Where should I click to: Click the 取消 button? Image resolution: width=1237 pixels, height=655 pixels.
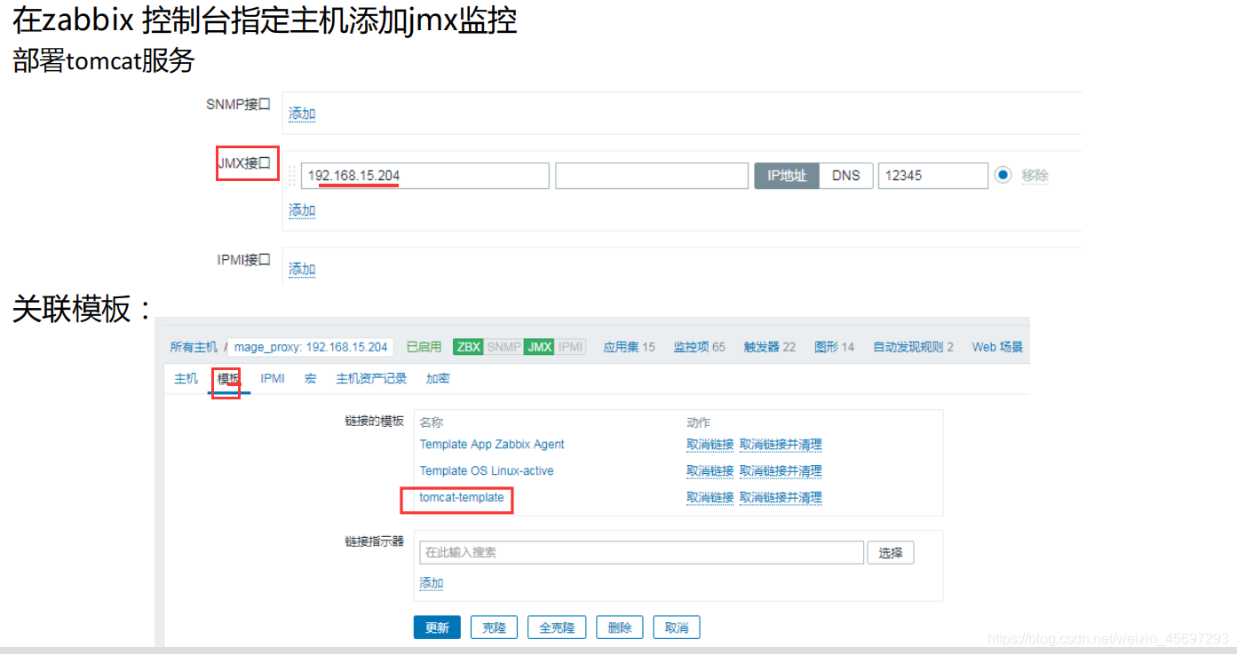pyautogui.click(x=677, y=627)
